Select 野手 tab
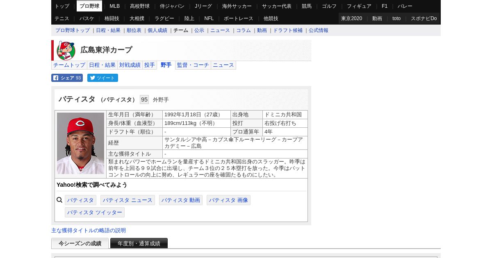This screenshot has width=492, height=258. [166, 65]
